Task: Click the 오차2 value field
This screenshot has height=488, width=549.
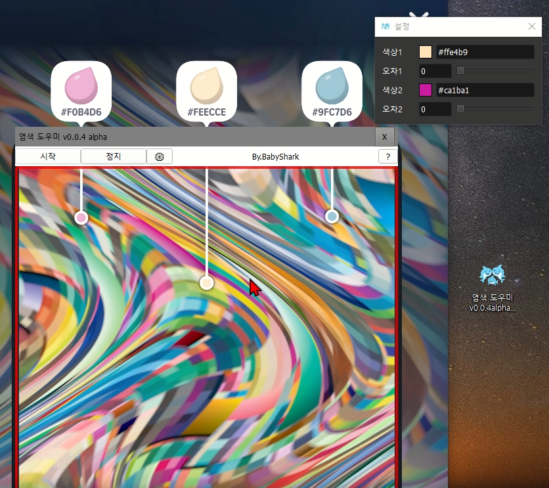Action: tap(435, 109)
